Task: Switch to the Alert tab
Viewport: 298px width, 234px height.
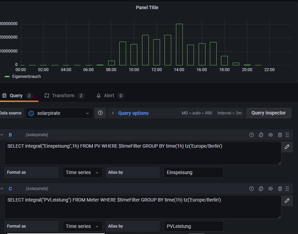Action: pyautogui.click(x=109, y=95)
